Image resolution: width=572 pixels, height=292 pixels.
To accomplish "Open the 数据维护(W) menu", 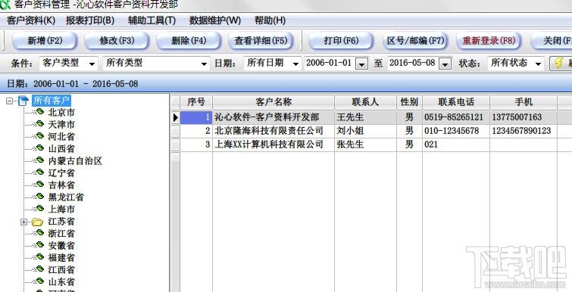I will (215, 20).
